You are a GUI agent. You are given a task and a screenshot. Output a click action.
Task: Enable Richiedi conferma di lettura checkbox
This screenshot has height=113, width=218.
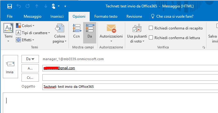point(151,38)
